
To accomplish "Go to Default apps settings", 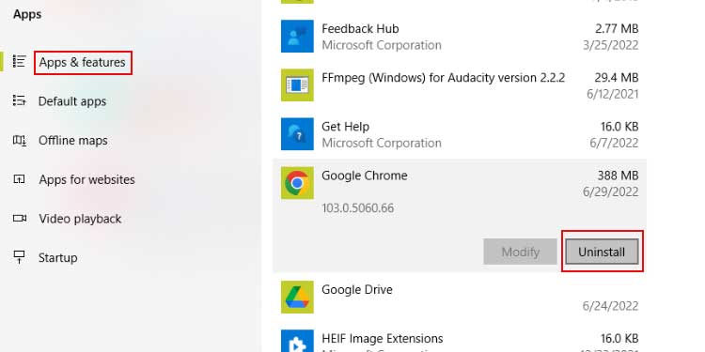I will point(72,101).
